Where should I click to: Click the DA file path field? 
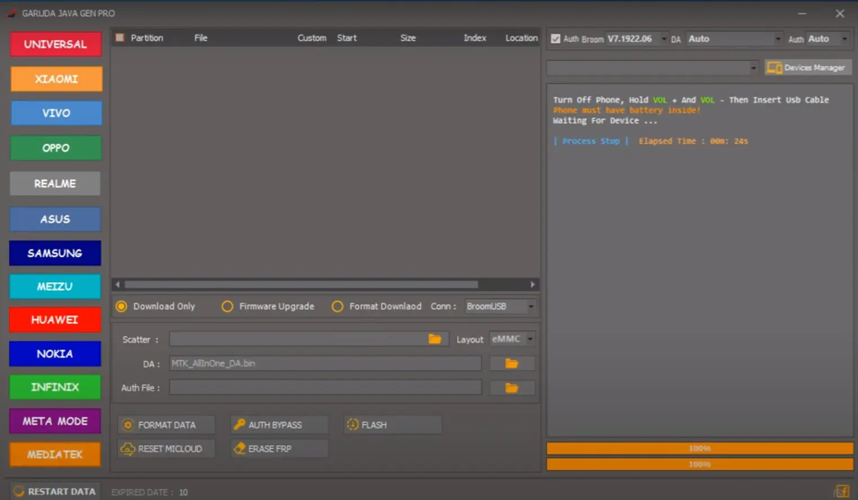point(325,364)
